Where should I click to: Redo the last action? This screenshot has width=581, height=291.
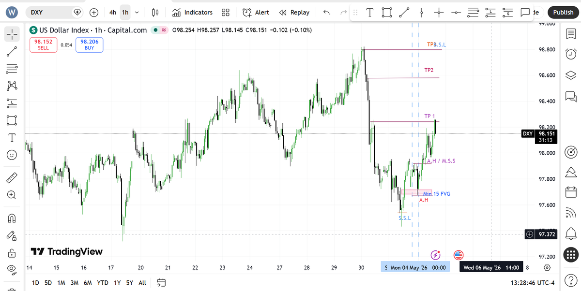[344, 13]
